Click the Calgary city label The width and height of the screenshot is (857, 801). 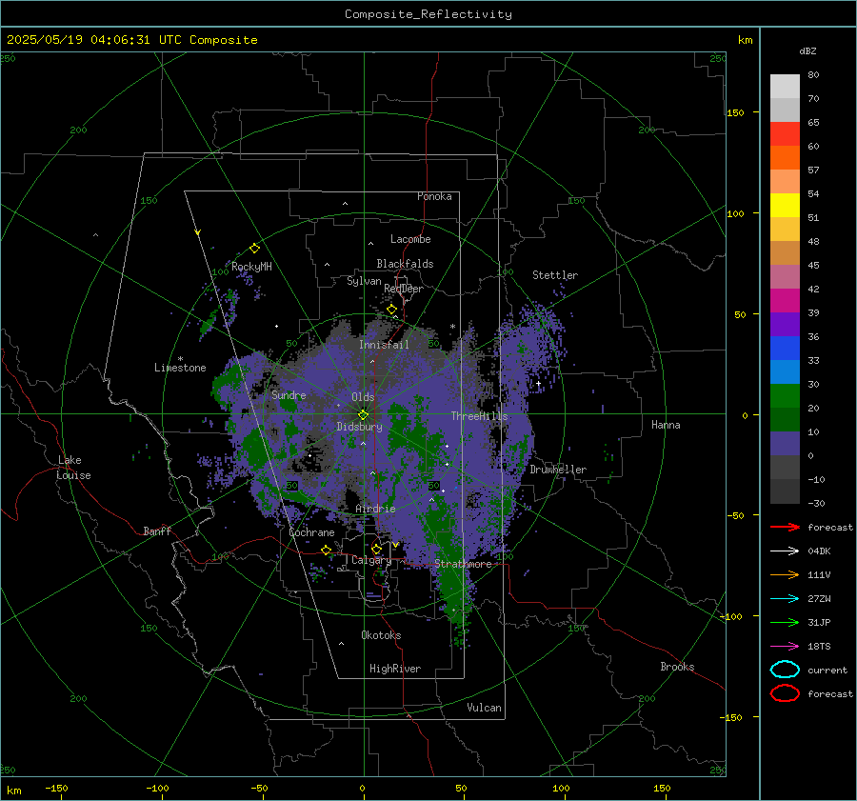371,560
